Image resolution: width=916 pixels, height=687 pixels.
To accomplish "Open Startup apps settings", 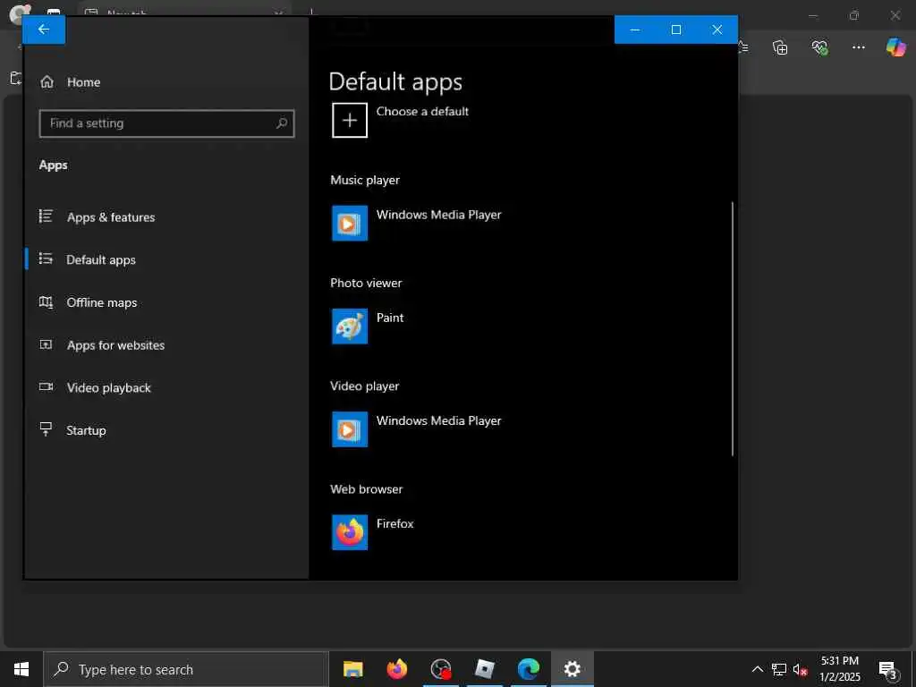I will [x=86, y=430].
